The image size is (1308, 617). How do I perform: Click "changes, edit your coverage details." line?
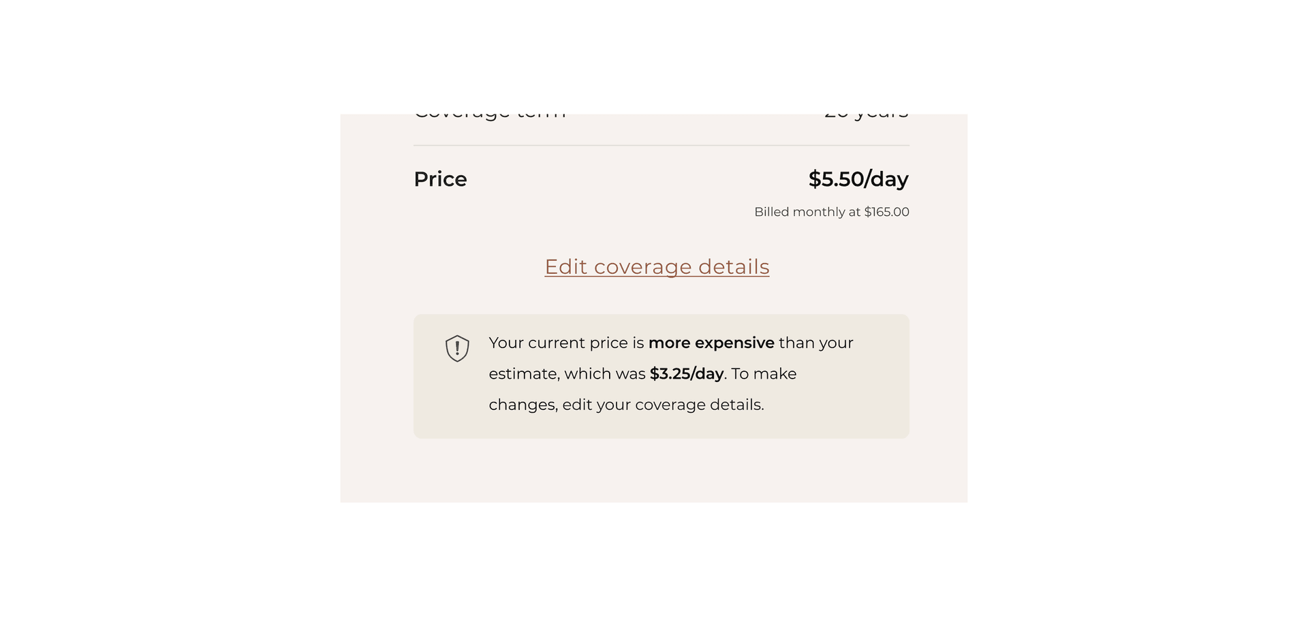tap(626, 405)
